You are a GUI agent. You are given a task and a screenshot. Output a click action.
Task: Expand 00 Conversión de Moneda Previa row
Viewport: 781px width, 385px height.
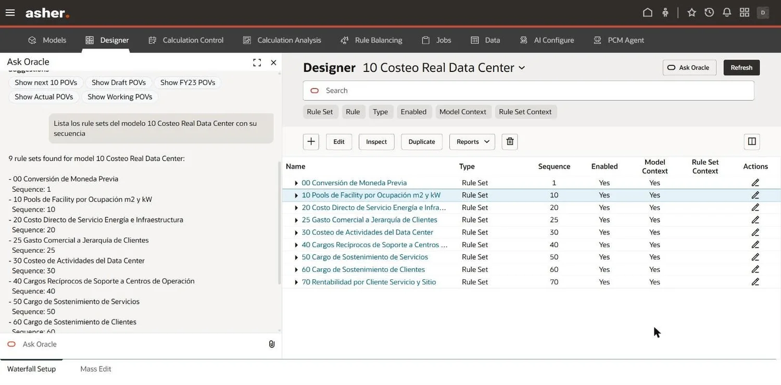(296, 183)
